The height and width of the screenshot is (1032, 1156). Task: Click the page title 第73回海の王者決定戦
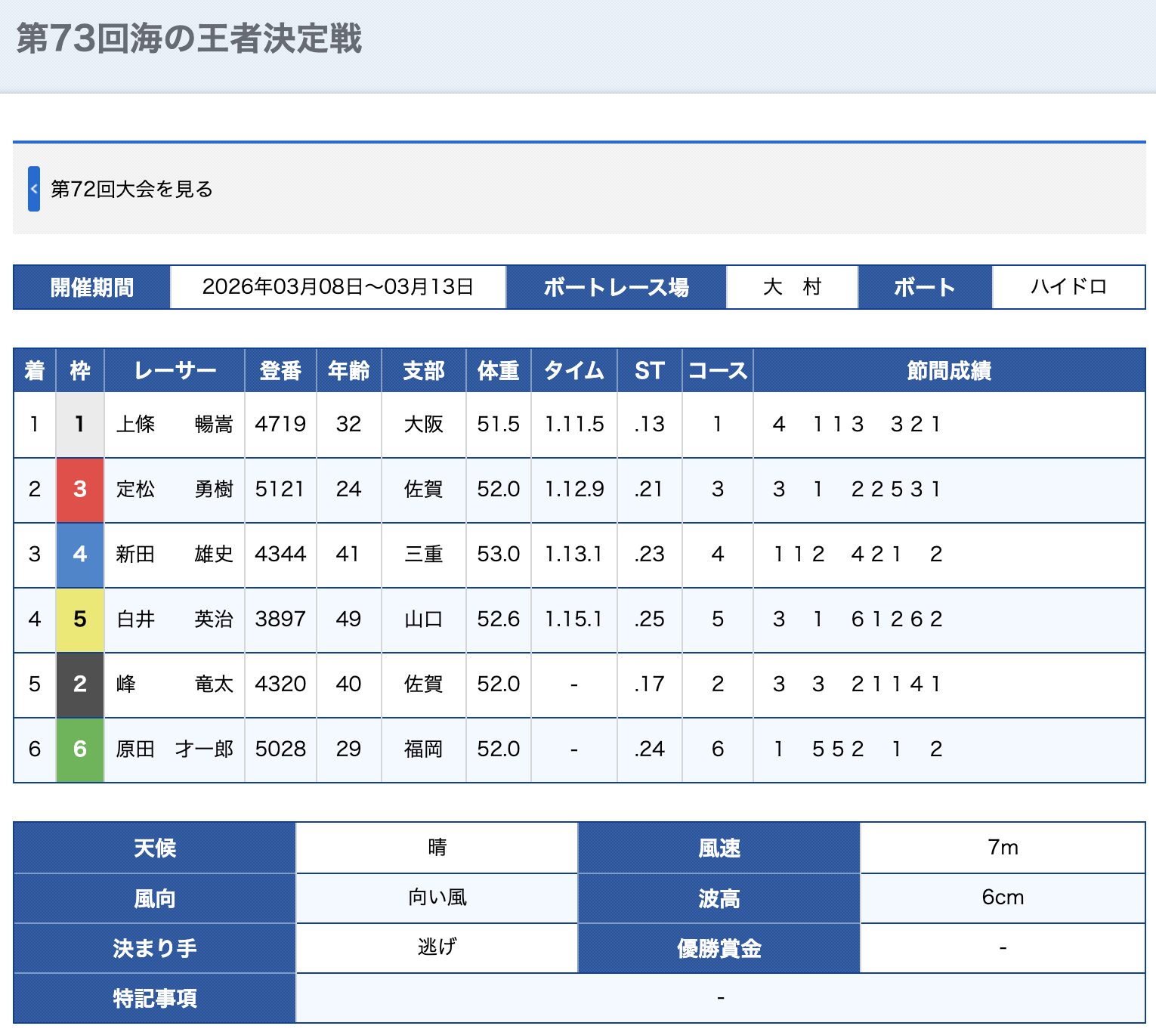pos(189,39)
